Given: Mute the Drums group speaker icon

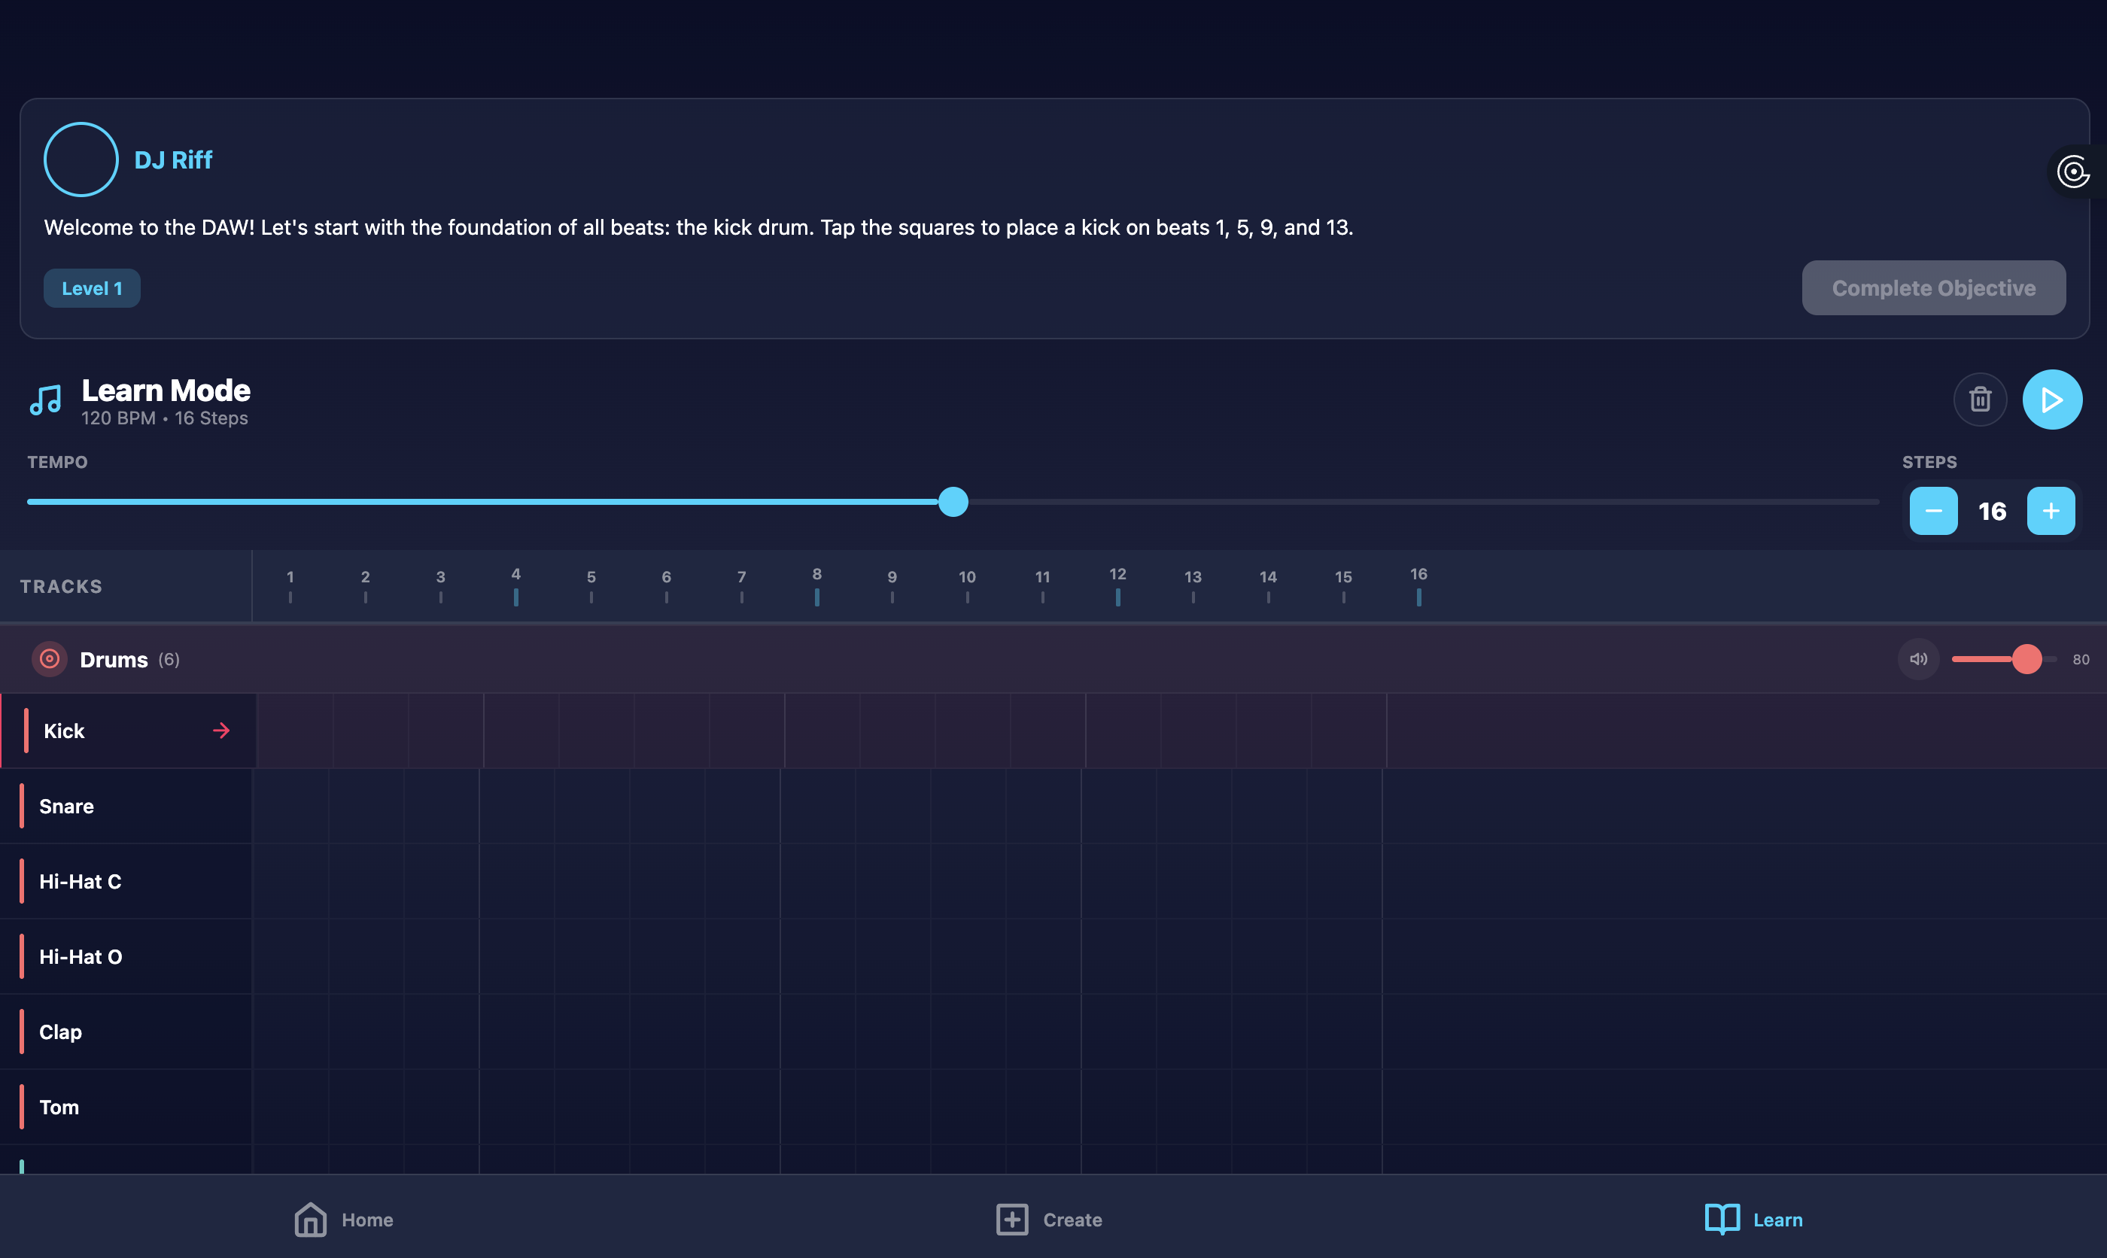Looking at the screenshot, I should pos(1918,658).
